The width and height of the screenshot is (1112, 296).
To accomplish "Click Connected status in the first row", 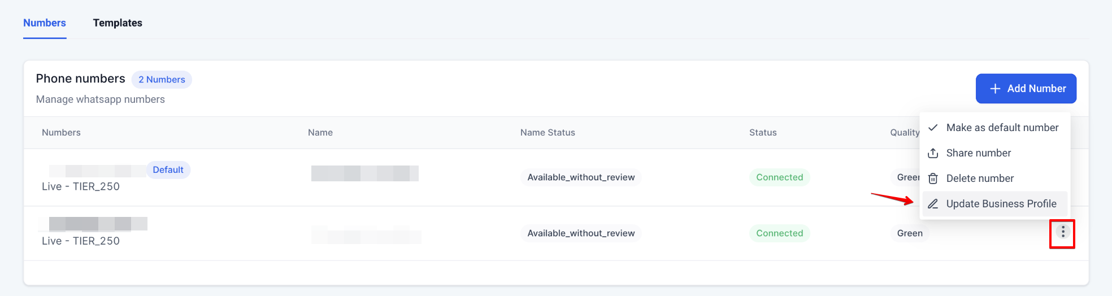I will tap(779, 177).
